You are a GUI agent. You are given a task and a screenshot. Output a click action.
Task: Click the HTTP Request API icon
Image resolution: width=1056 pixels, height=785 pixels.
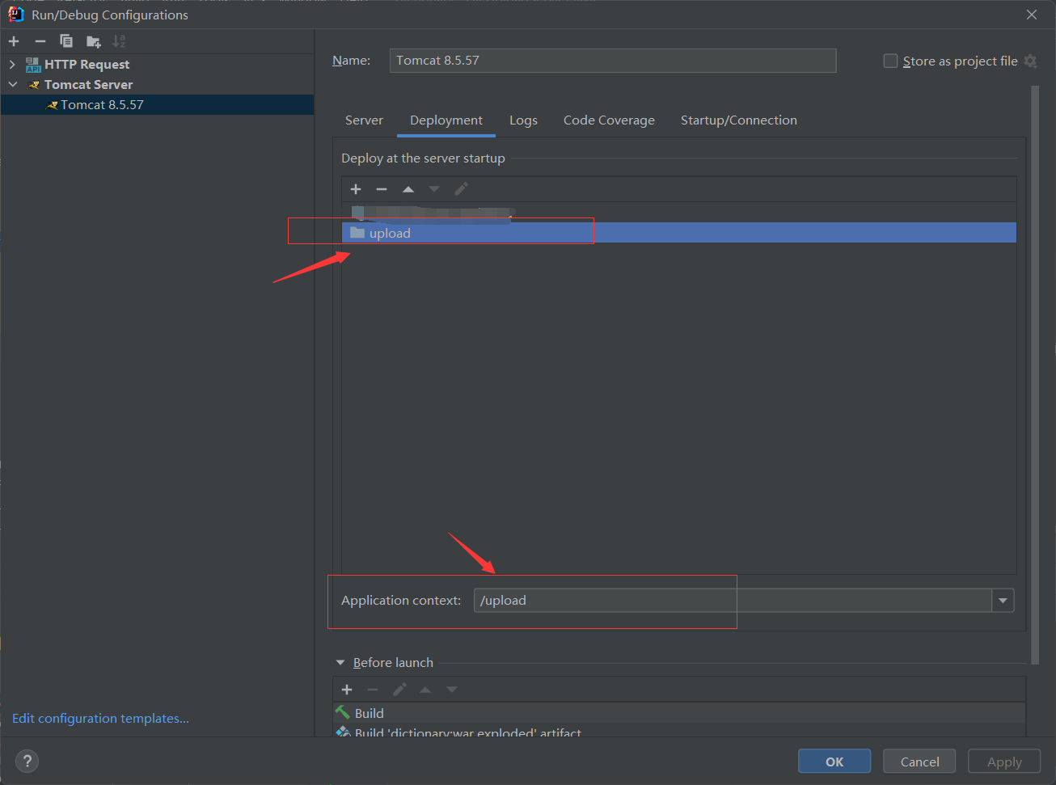[x=33, y=65]
